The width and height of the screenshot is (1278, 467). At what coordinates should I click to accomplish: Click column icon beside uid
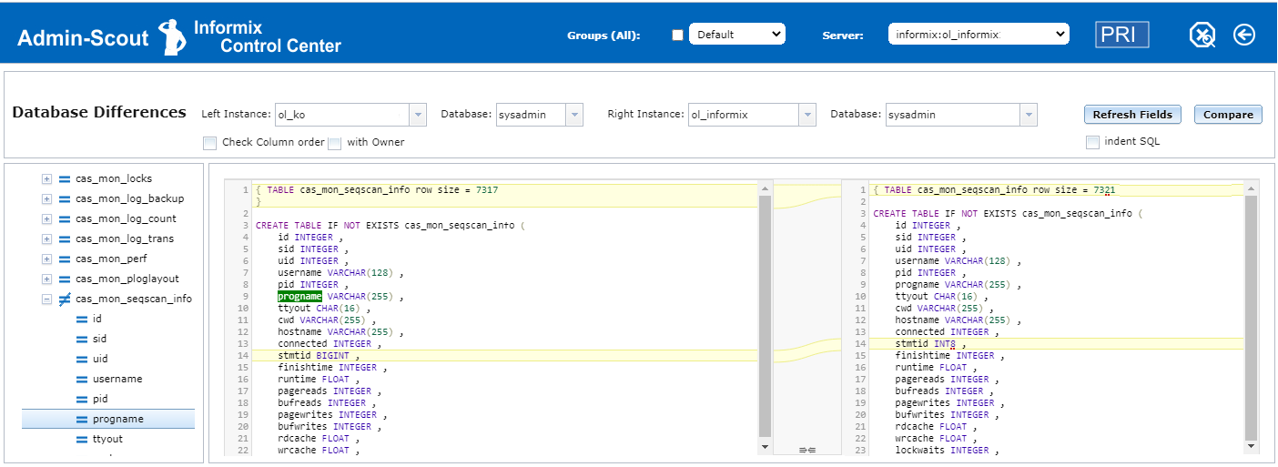click(x=82, y=359)
